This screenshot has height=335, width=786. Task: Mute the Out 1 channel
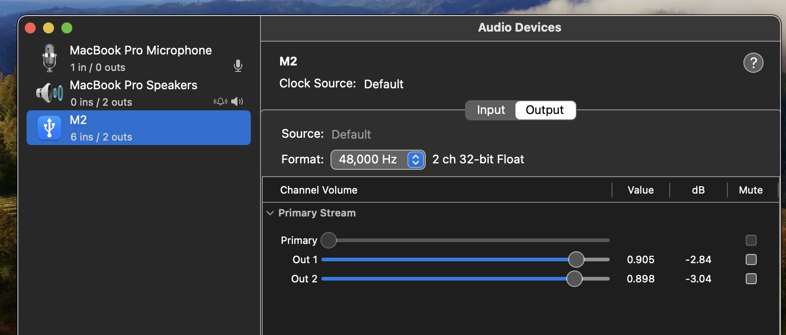point(751,259)
